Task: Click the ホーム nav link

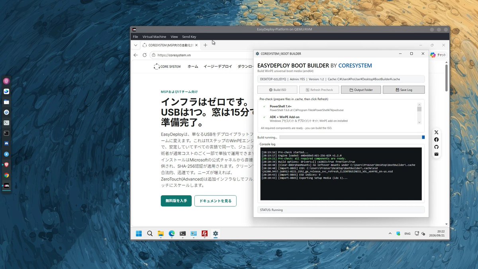Action: (193, 67)
